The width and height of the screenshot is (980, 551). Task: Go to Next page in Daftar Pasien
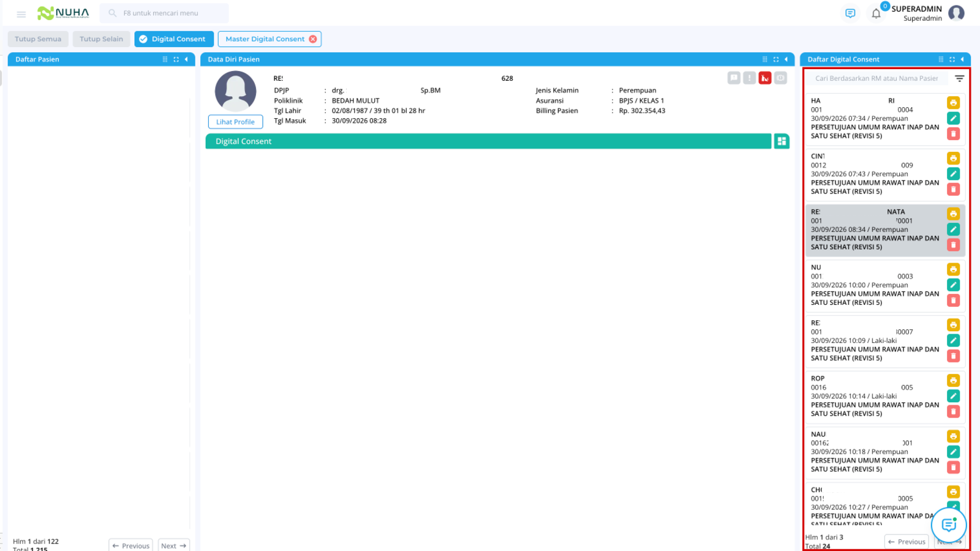click(x=174, y=545)
